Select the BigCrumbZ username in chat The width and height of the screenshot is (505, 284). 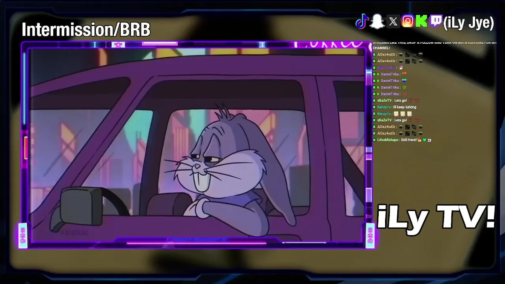[x=386, y=68]
